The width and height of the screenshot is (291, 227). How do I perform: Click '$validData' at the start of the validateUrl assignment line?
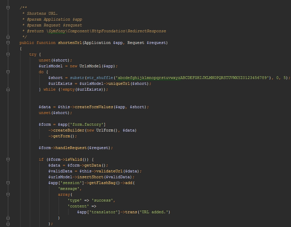[x=60, y=171]
